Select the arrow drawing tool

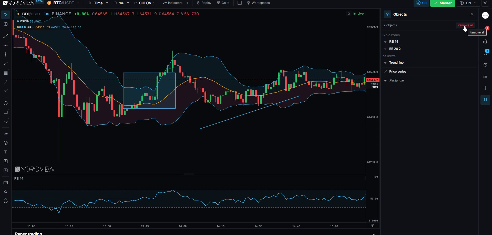pyautogui.click(x=6, y=82)
